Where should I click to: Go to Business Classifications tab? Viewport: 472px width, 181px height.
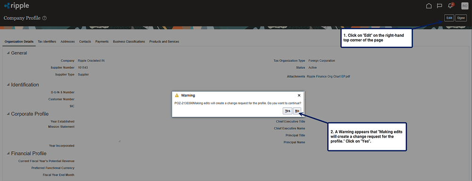tap(129, 42)
